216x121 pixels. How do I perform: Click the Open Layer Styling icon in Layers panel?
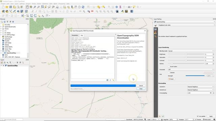click(x=2, y=63)
